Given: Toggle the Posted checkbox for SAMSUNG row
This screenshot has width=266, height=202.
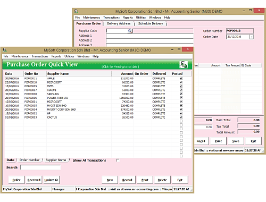Looking at the screenshot, I should click(x=181, y=94).
